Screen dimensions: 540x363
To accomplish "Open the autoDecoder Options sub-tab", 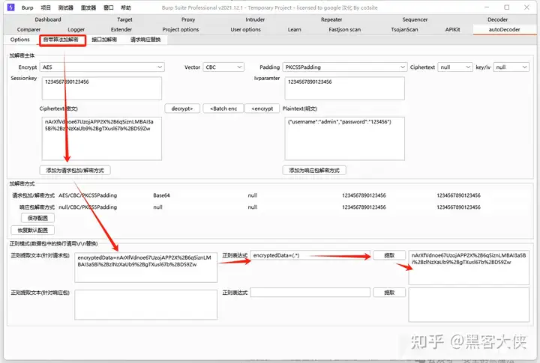I will (20, 40).
